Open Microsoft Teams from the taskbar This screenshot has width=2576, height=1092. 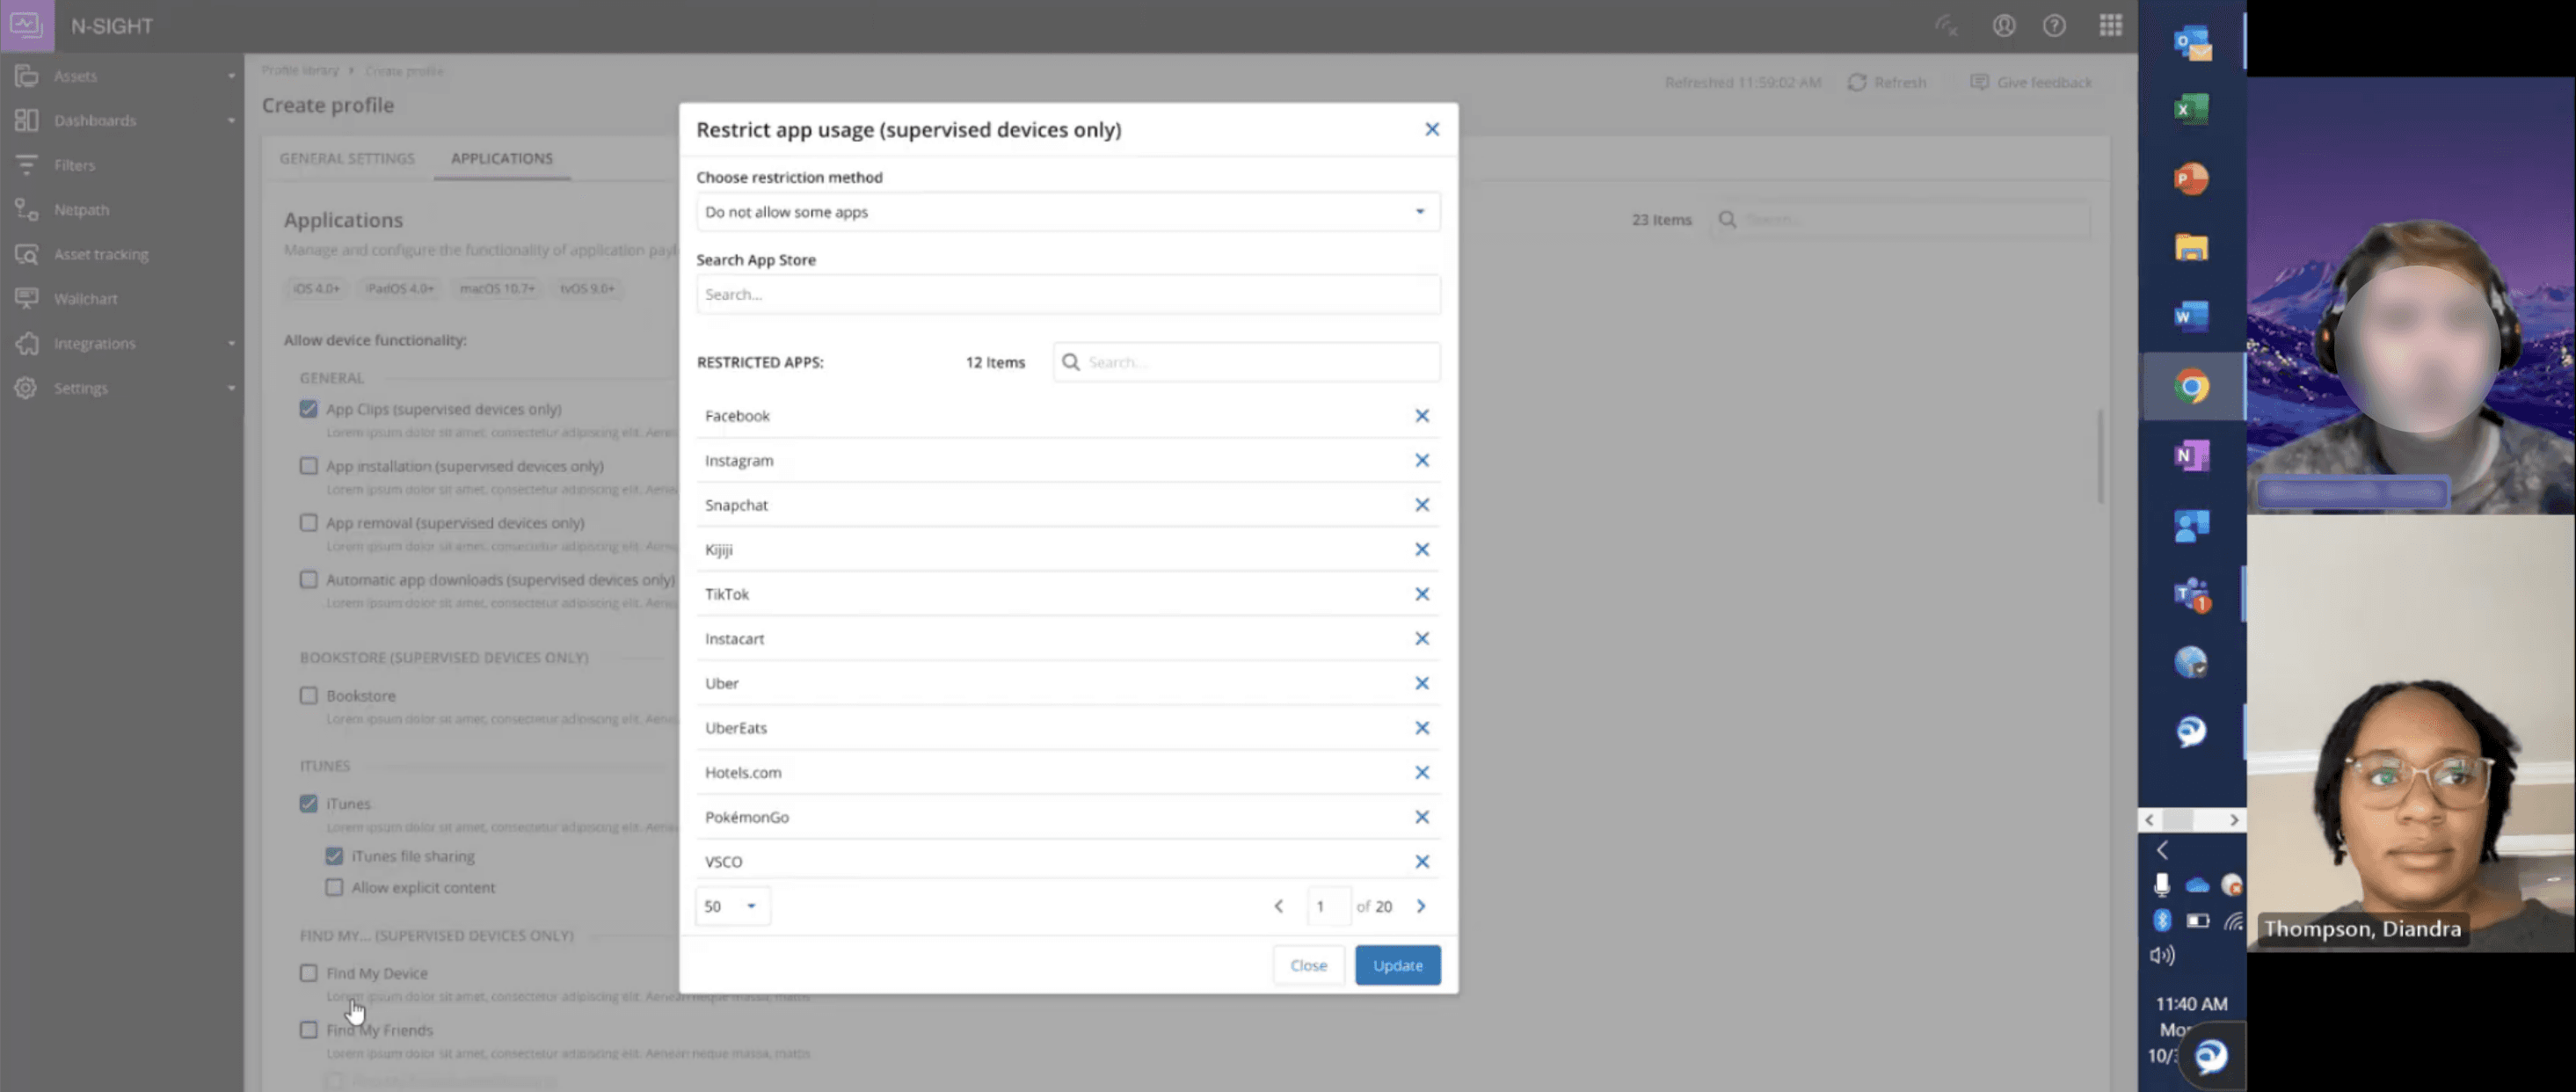tap(2192, 595)
